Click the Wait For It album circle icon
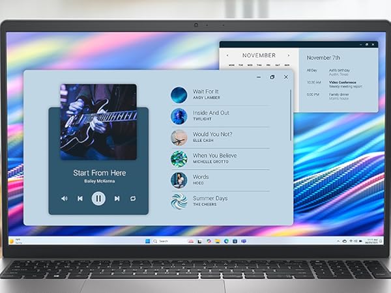This screenshot has width=391, height=293. (x=179, y=95)
